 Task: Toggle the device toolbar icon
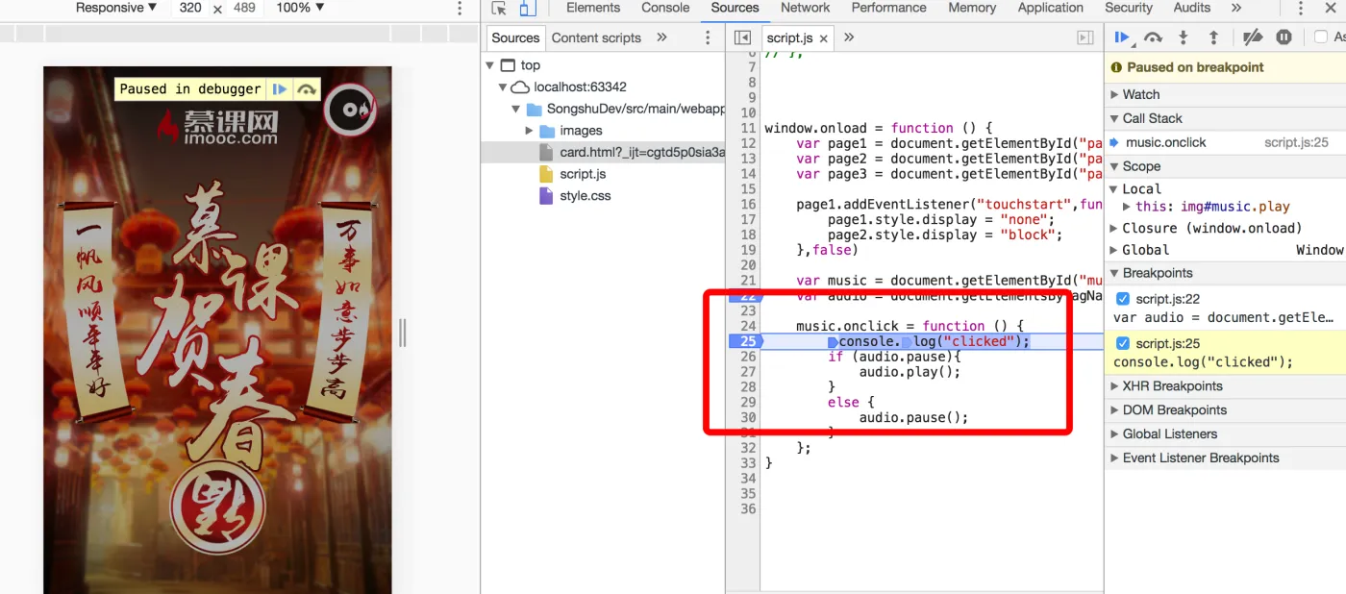(527, 9)
